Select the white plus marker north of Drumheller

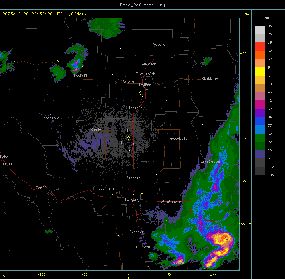coord(202,124)
